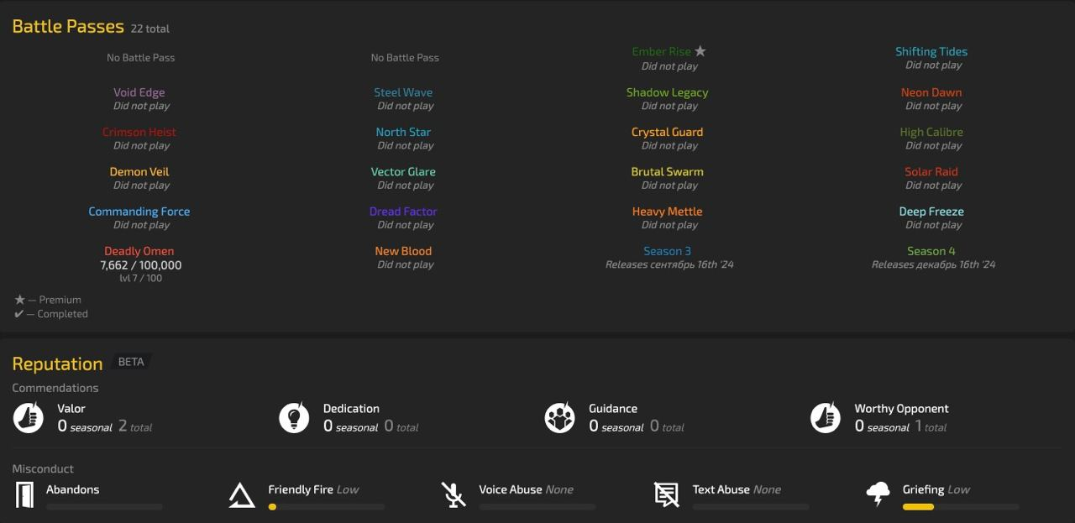
Task: Click the Commendations subheading
Action: pos(55,388)
